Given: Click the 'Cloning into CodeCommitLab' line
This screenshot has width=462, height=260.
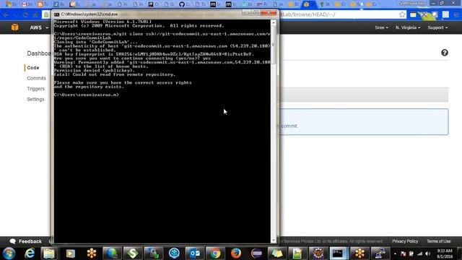Looking at the screenshot, I should pyautogui.click(x=95, y=42).
